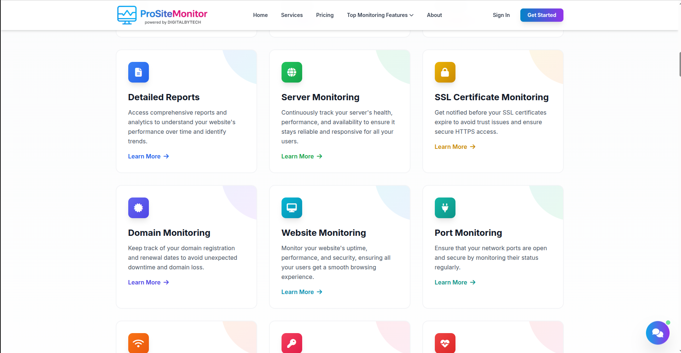The image size is (681, 353).
Task: Click the orange WiFi icon in bottom card
Action: click(138, 343)
